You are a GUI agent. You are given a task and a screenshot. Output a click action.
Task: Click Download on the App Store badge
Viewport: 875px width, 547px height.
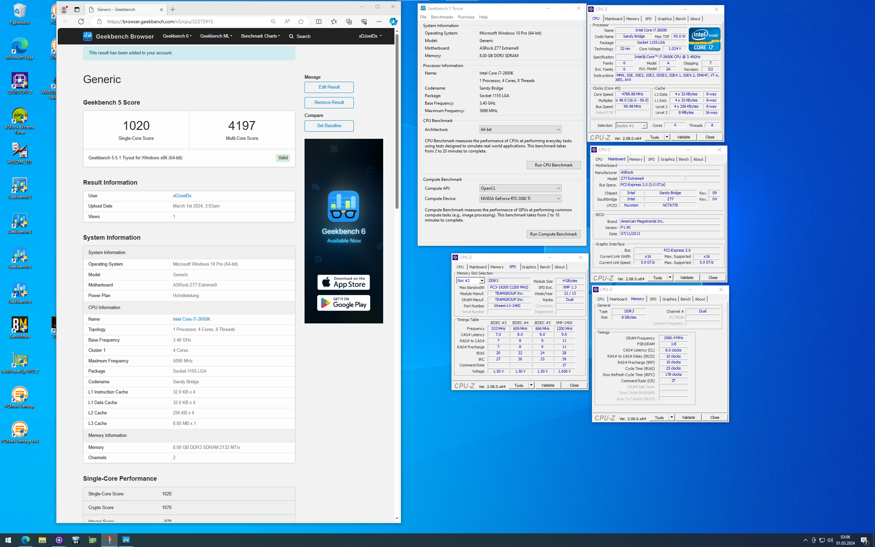coord(344,282)
